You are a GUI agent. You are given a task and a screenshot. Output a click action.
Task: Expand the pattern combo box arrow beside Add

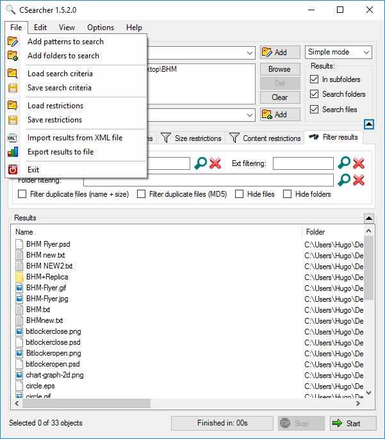click(x=250, y=53)
